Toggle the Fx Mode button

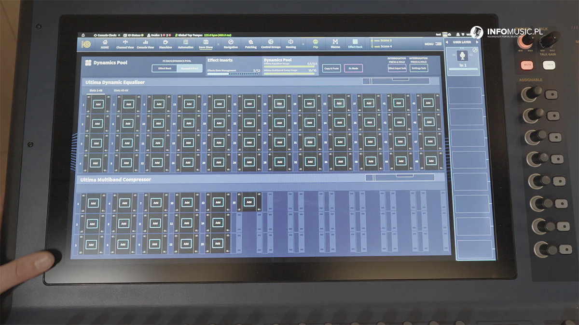[x=353, y=68]
